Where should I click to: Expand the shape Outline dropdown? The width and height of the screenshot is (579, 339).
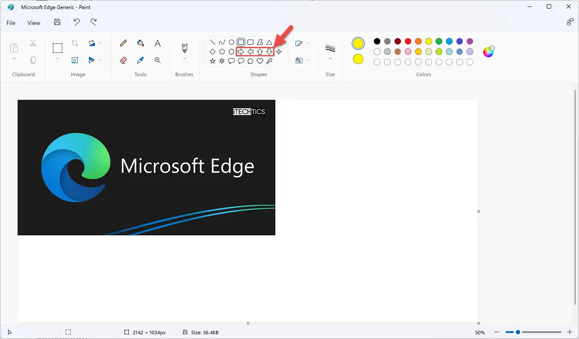click(x=308, y=43)
